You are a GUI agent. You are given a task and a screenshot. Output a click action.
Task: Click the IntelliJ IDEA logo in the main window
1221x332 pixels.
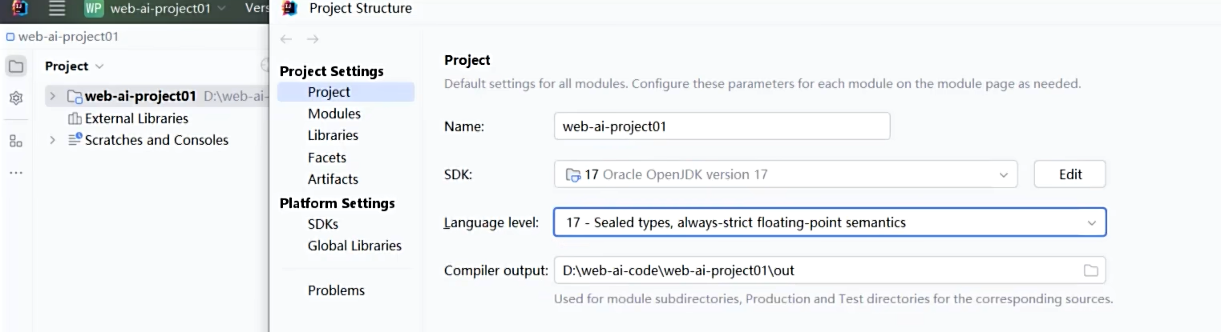pos(19,8)
